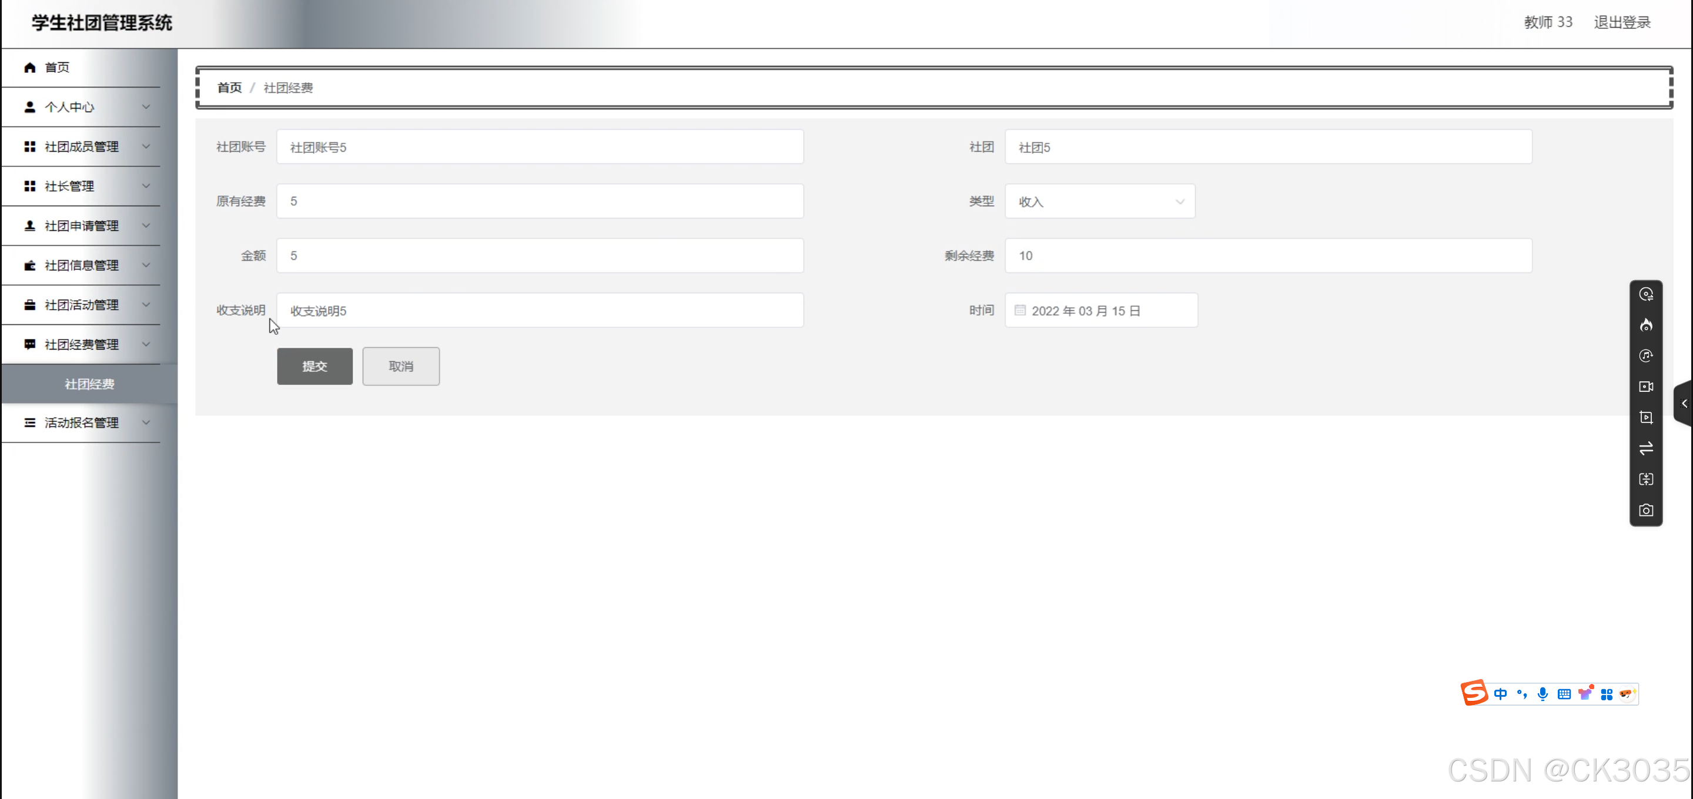Click the crop video icon in right toolbar

click(x=1646, y=417)
